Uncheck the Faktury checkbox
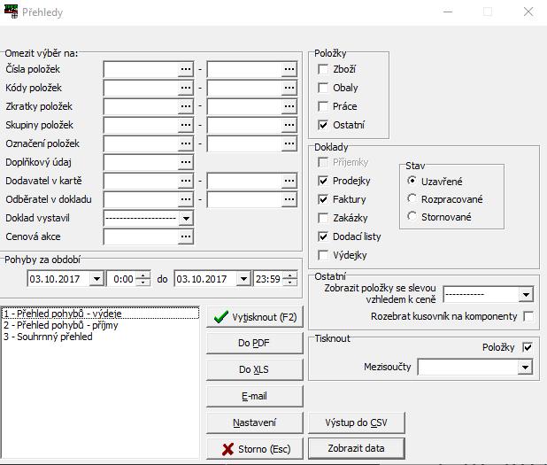Image resolution: width=547 pixels, height=465 pixels. coord(323,199)
